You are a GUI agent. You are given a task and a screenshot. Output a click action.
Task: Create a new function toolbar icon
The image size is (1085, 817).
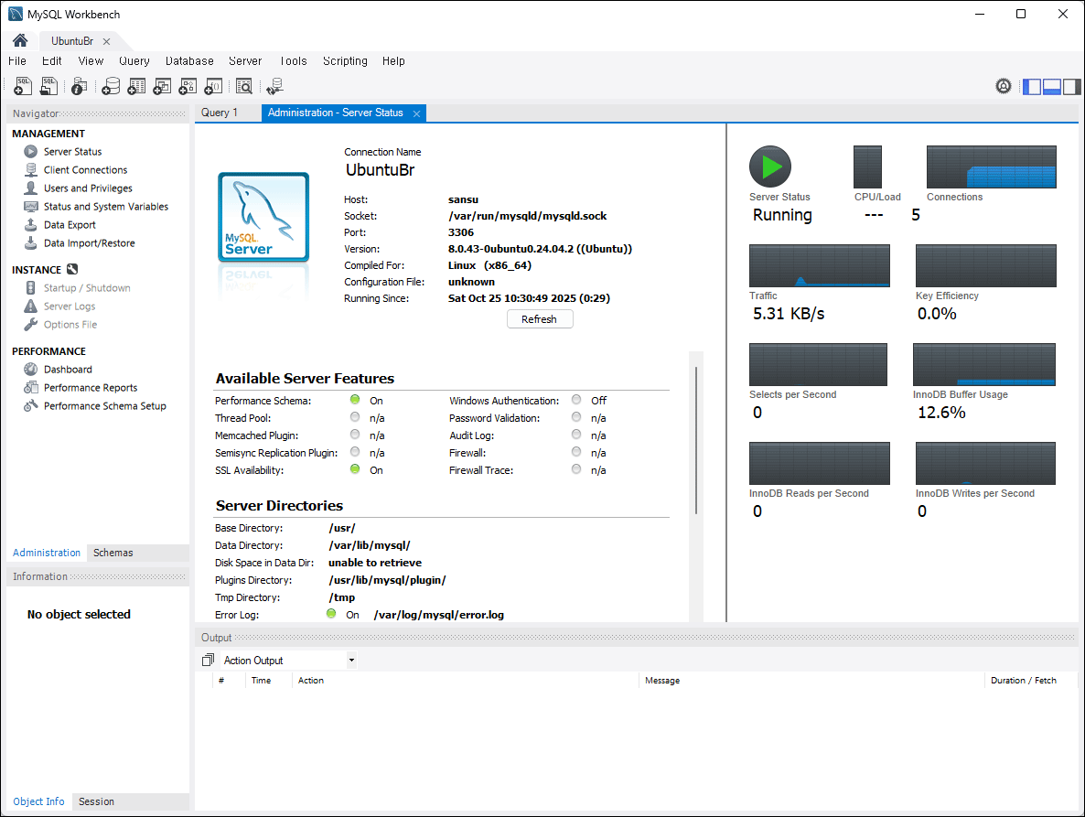pos(213,86)
